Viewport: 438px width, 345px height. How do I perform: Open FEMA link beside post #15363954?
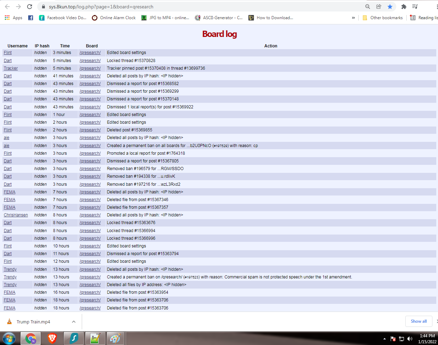click(x=9, y=292)
